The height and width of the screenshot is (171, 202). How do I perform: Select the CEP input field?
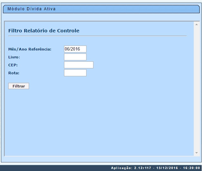click(x=79, y=65)
